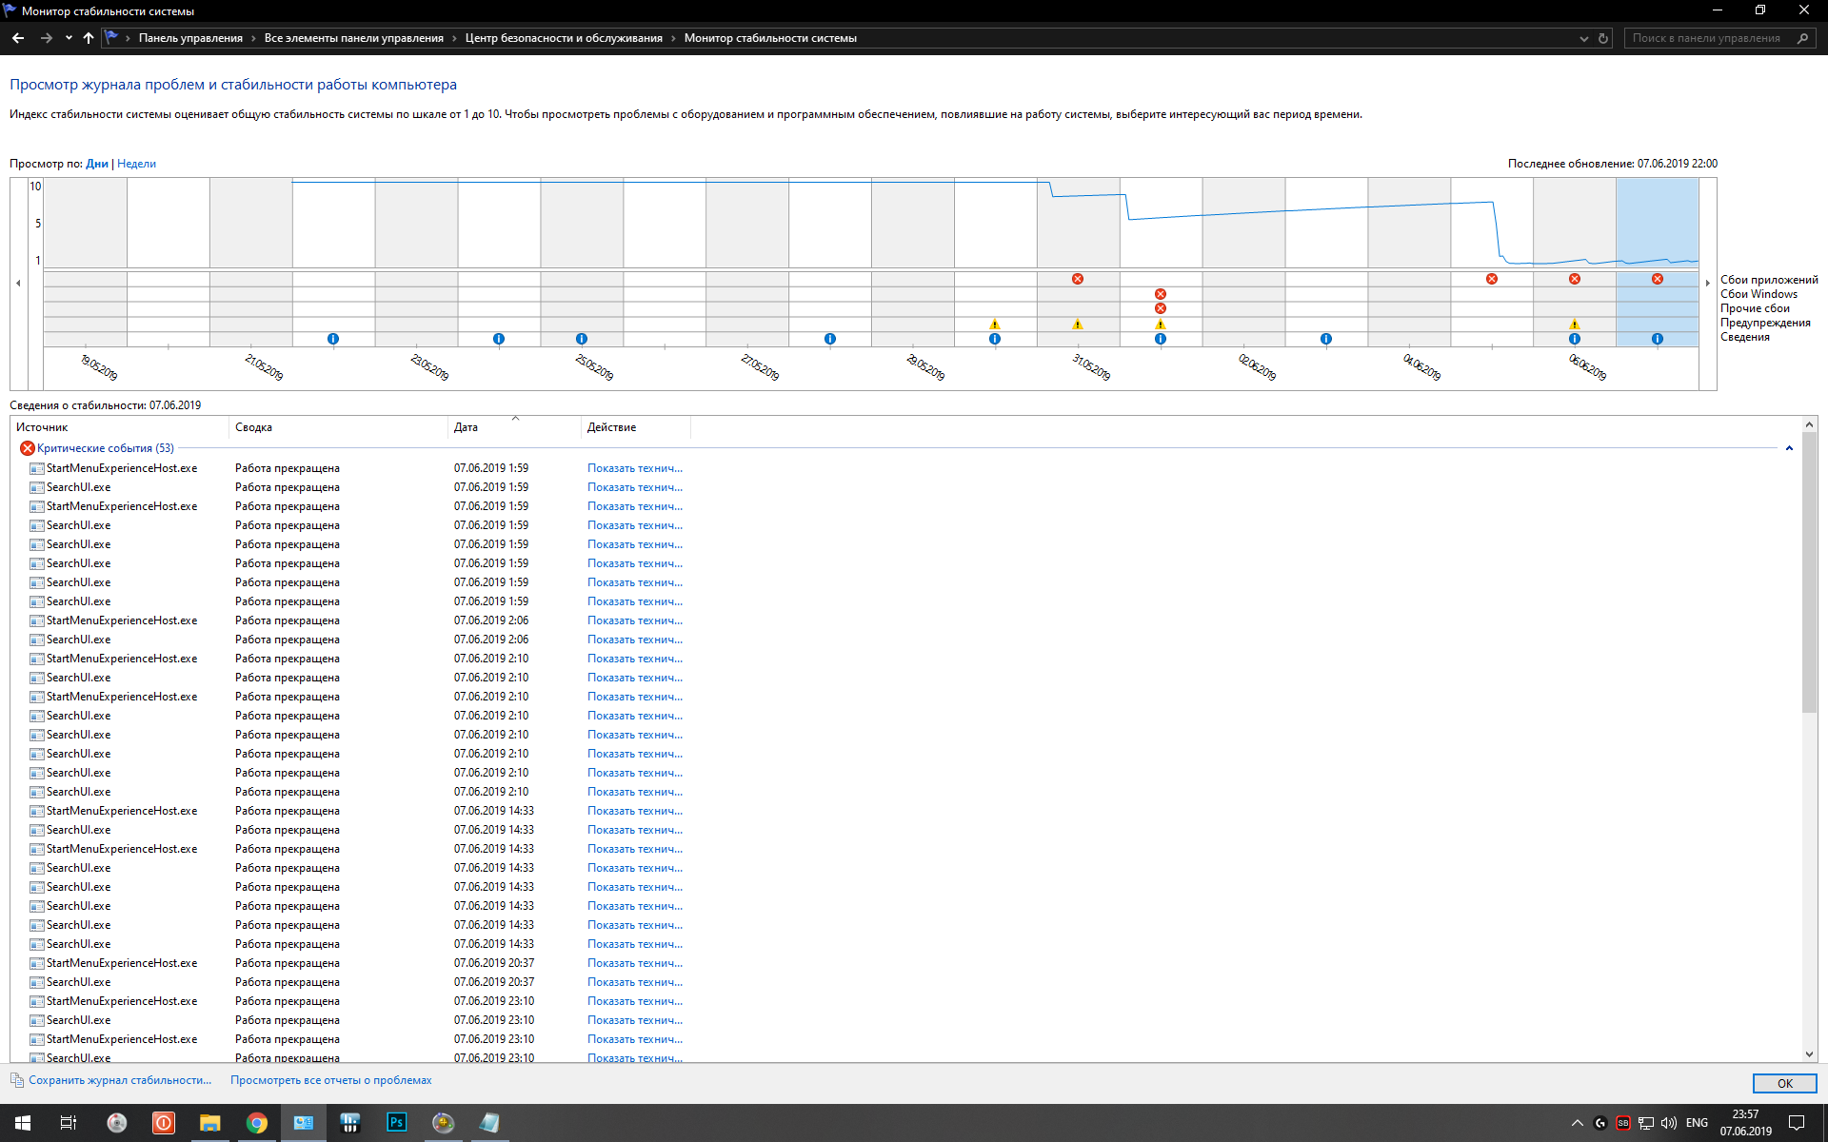This screenshot has height=1142, width=1828.
Task: Click the back arrow navigation button
Action: click(x=18, y=38)
